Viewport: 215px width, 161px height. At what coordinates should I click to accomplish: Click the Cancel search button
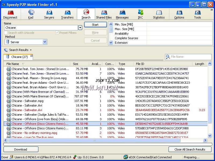[95, 41]
